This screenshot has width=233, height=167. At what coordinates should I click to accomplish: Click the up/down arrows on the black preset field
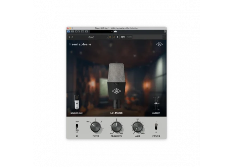click(110, 32)
